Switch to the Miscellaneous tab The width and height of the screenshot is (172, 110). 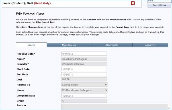69,45
